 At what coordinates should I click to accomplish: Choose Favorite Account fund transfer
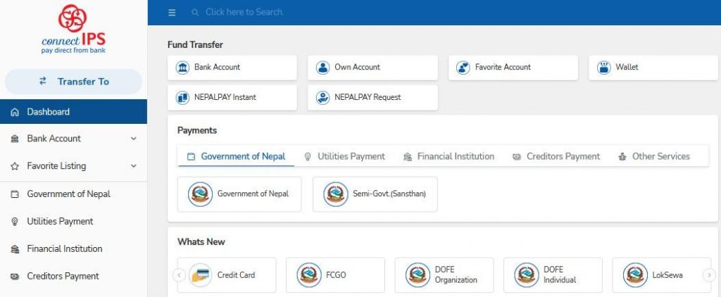513,68
